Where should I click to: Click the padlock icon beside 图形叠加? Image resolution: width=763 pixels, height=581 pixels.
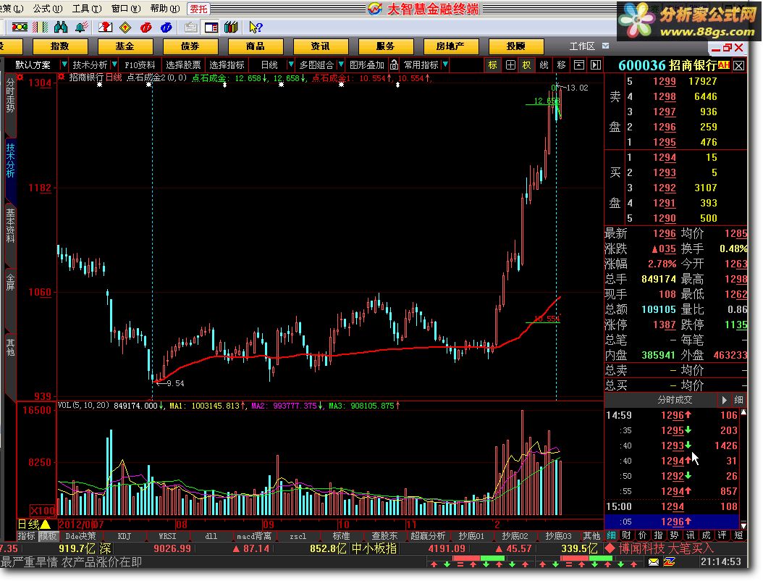[394, 64]
